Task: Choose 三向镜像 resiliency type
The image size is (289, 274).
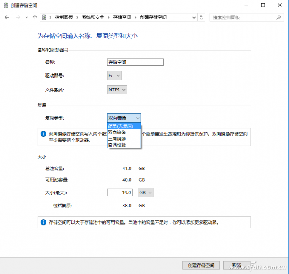Action: (124, 139)
